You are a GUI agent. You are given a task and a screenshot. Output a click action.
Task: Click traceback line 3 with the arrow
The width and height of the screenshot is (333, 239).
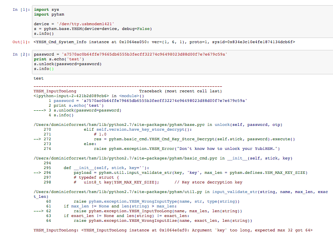[x=77, y=110]
